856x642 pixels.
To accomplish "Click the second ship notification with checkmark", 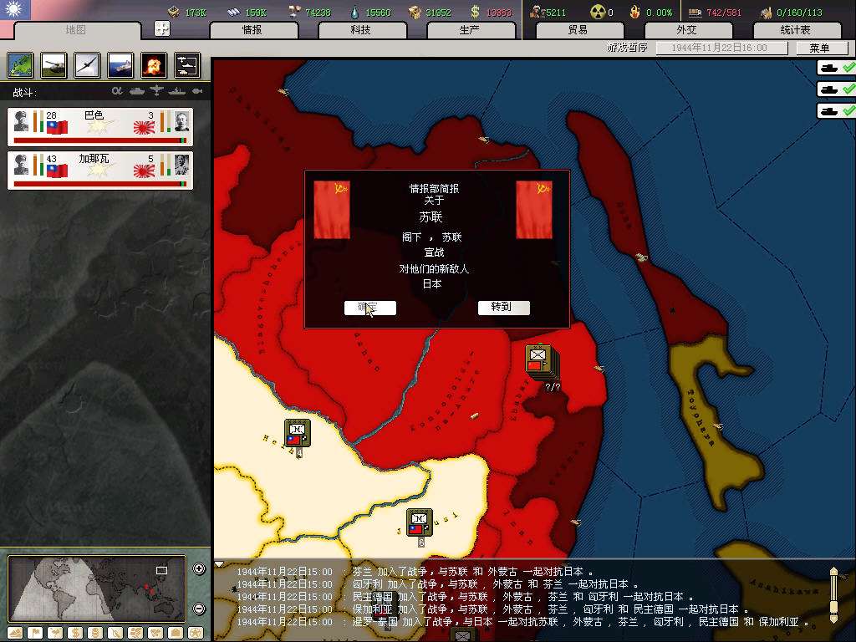I will coord(836,89).
